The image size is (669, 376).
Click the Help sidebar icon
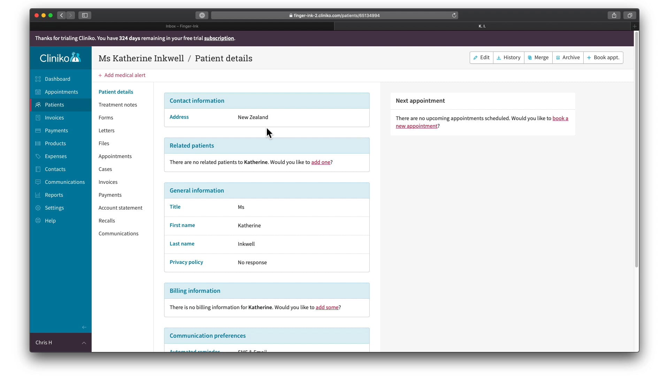38,221
